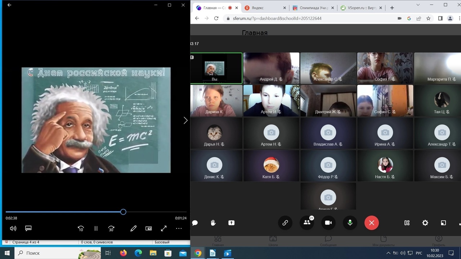This screenshot has height=259, width=461.
Task: Open subtitles menu in the video player
Action: [28, 228]
